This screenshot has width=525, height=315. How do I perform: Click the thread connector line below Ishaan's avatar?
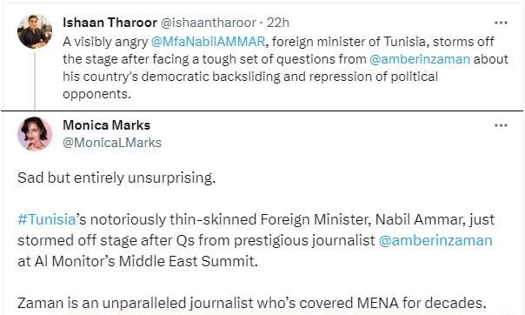pos(35,80)
